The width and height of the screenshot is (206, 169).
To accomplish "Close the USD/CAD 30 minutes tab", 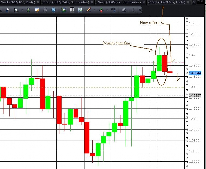I will [92, 2].
